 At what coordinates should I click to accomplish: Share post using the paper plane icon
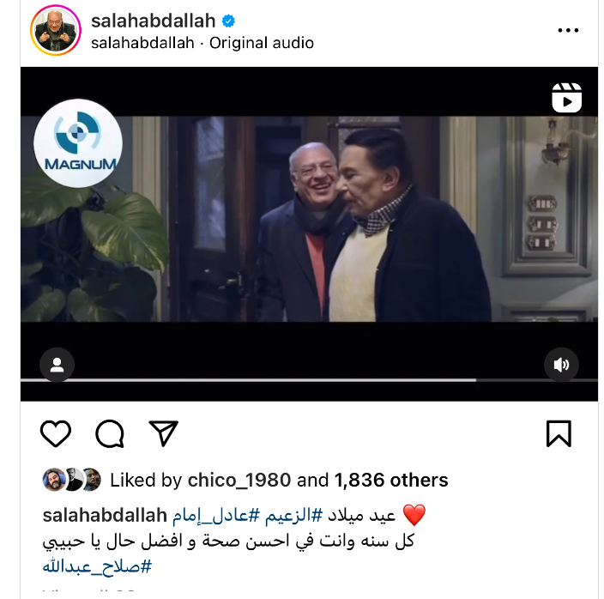163,433
